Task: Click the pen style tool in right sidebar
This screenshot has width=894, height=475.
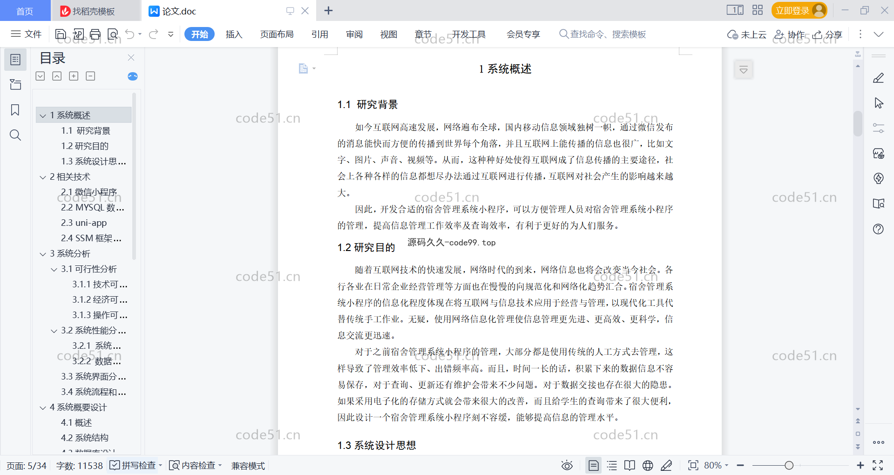Action: coord(879,78)
